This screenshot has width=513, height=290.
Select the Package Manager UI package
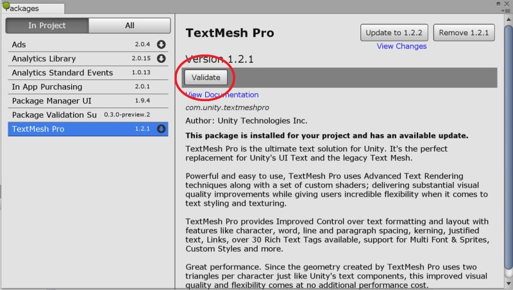click(88, 101)
